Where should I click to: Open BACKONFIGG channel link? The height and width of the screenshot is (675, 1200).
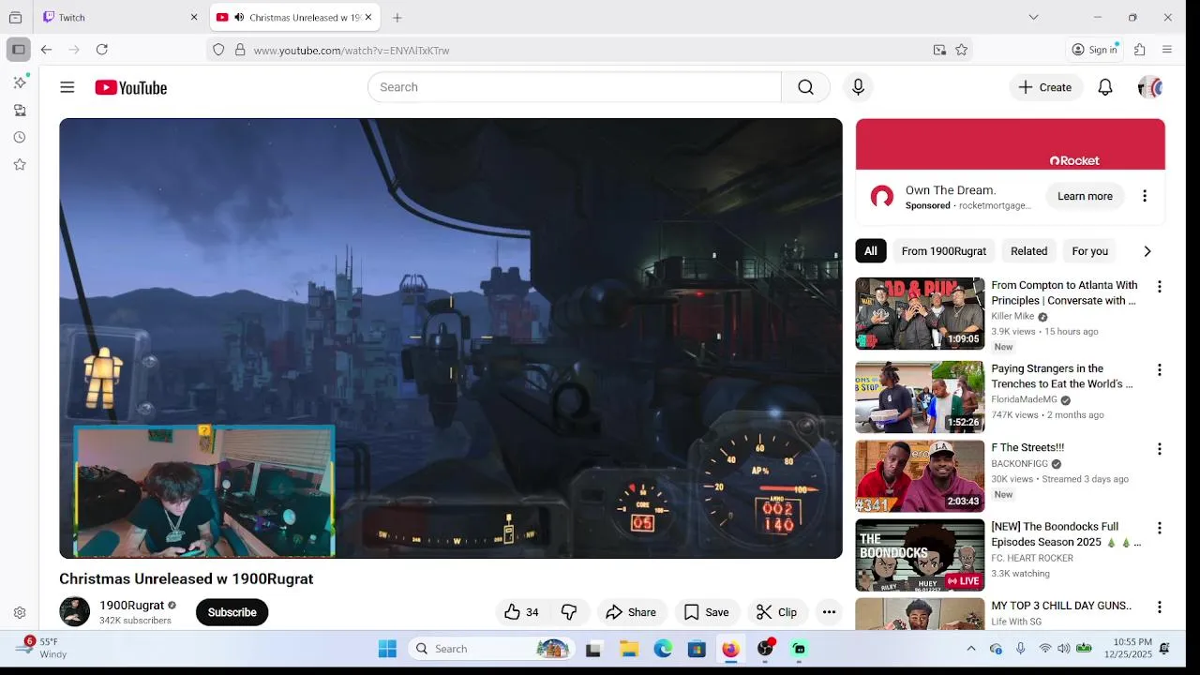click(x=1020, y=464)
